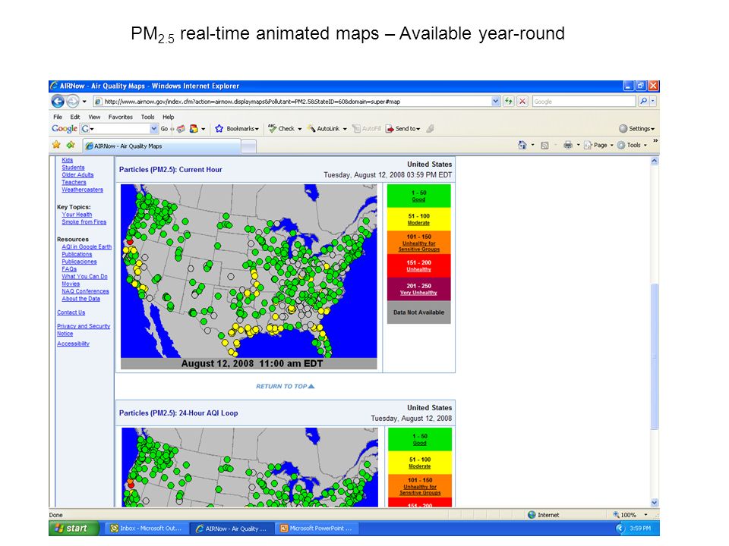Image resolution: width=729 pixels, height=546 pixels.
Task: Click the Refresh page icon
Action: coord(509,101)
